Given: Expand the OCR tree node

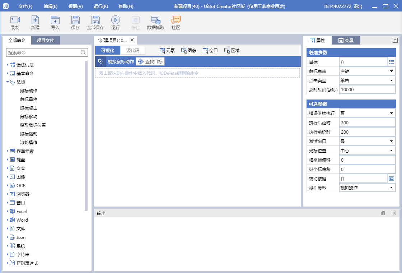Looking at the screenshot, I should tap(8, 185).
